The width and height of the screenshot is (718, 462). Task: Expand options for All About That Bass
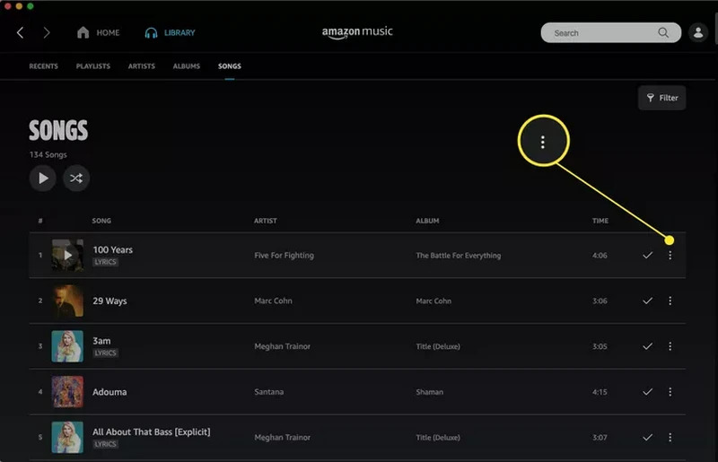[670, 438]
